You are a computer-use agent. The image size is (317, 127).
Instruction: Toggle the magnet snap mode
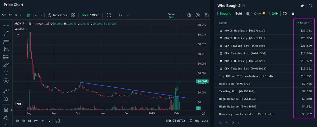coord(6,110)
